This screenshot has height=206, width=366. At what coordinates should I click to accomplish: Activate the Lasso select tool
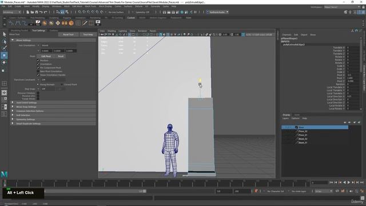pos(4,42)
